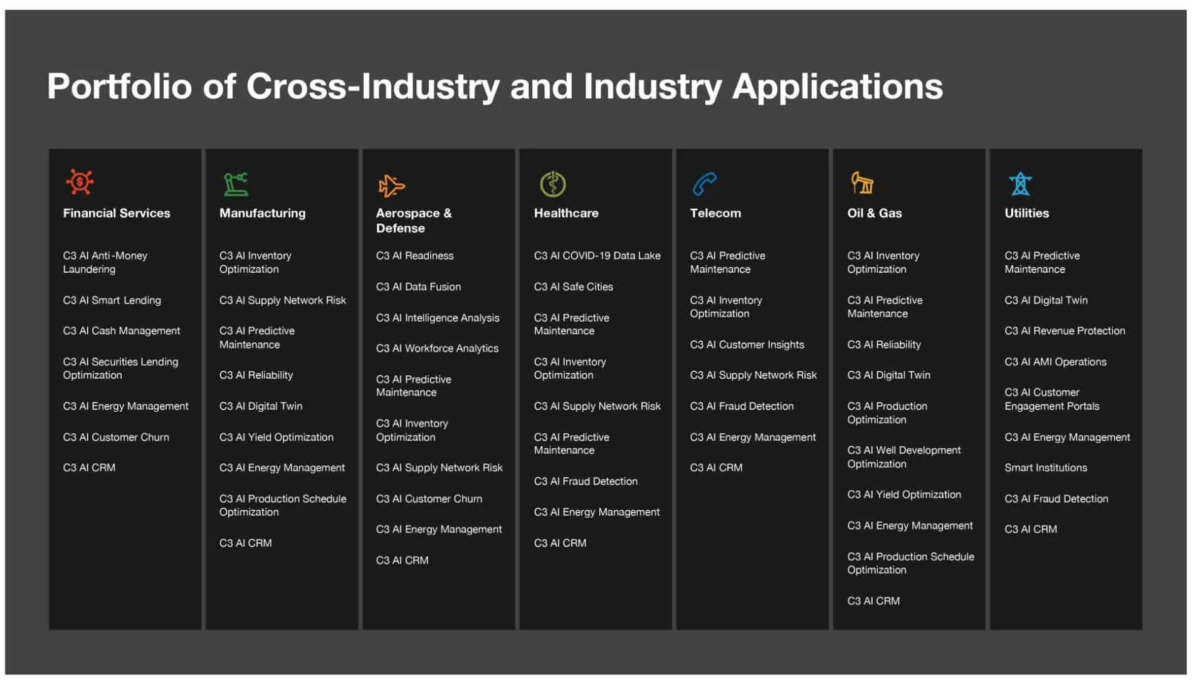Click the Aerospace & Defense jet icon
1195x682 pixels.
(x=392, y=186)
